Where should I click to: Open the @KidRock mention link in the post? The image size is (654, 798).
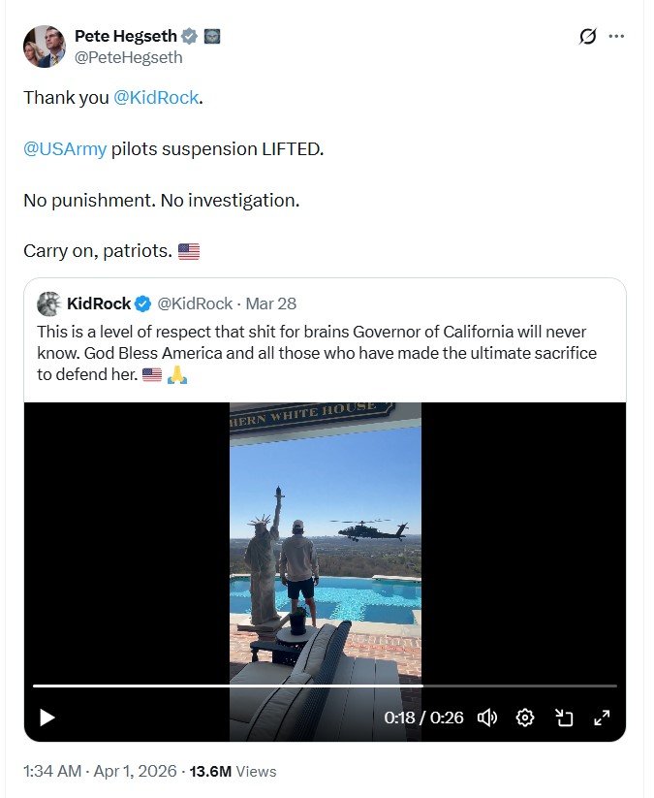point(156,98)
